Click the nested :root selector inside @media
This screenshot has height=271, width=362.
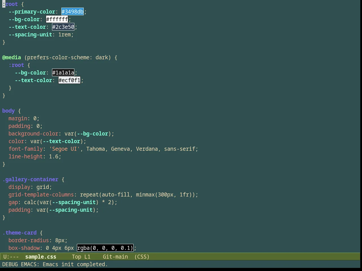tap(16, 65)
